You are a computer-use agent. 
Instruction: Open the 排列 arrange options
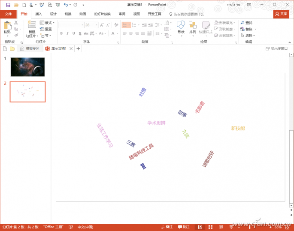point(193,28)
